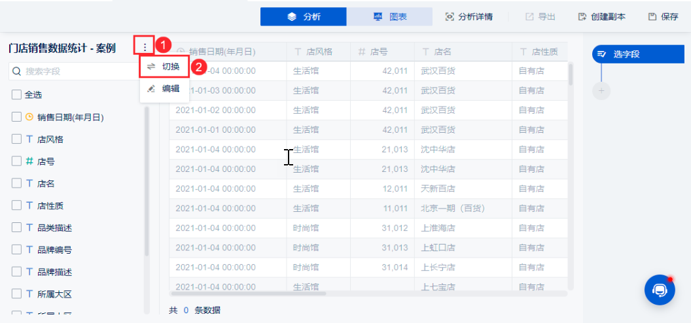Select the 选字段 step node
This screenshot has height=323, width=691.
pyautogui.click(x=638, y=54)
